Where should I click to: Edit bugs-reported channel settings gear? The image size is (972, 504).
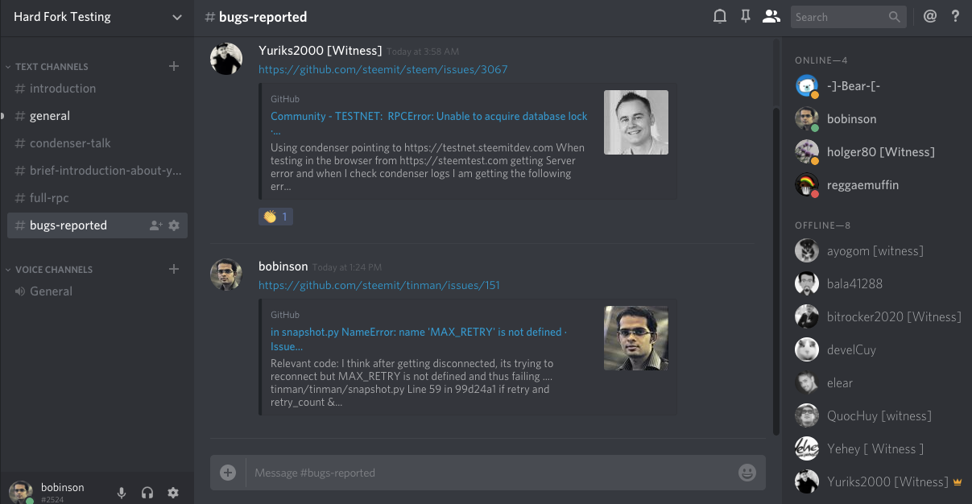[x=174, y=225]
